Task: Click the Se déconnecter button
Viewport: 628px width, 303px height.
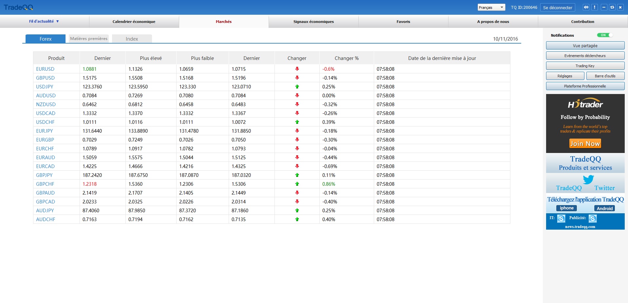Action: point(558,8)
